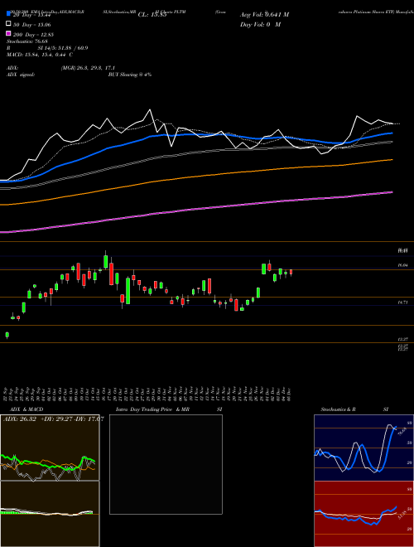
Task: Click the 'ADX: 26.32 +DY: 29.27 -DY: 17.07' header
Action: pyautogui.click(x=53, y=419)
